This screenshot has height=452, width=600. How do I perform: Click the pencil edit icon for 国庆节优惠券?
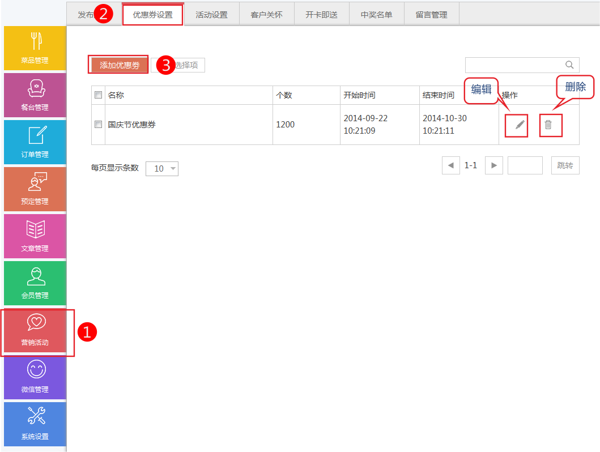pyautogui.click(x=520, y=125)
